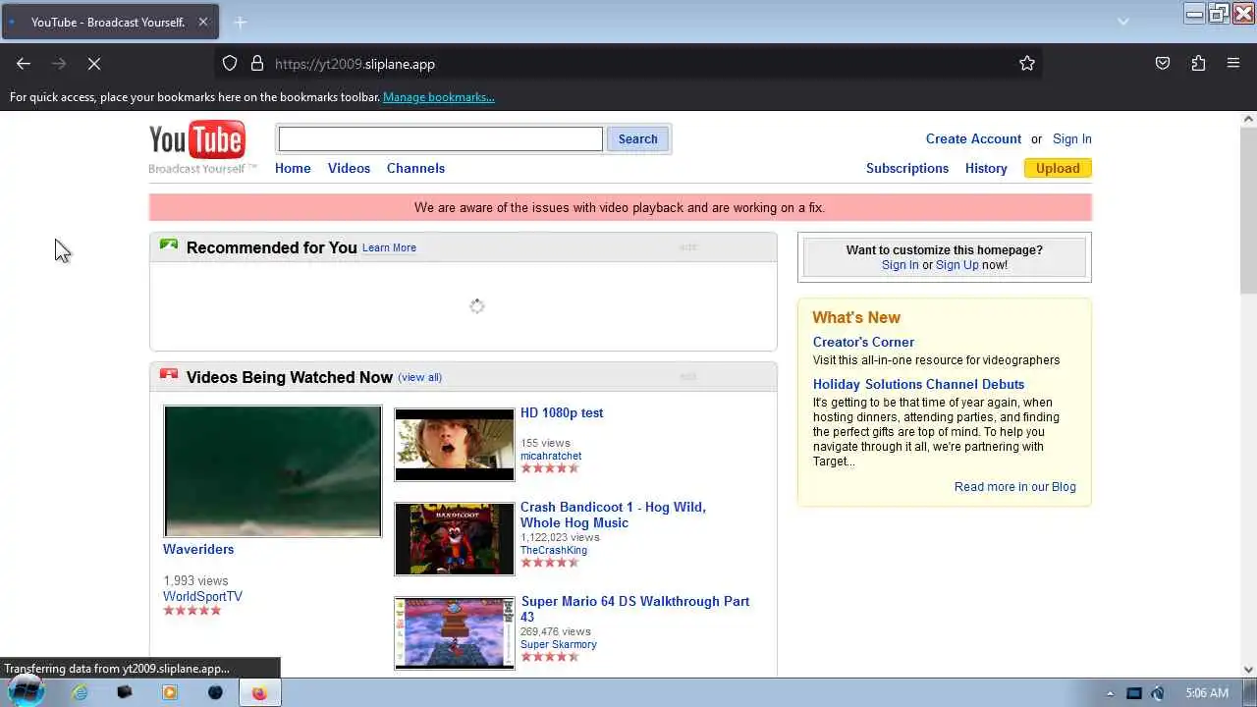
Task: Click the page vertical scrollbar thumb
Action: [1248, 210]
